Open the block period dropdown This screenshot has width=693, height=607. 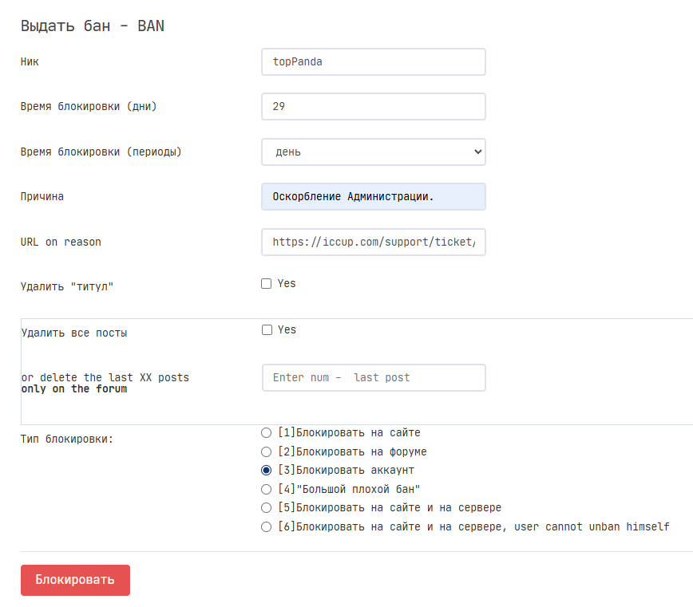[373, 152]
